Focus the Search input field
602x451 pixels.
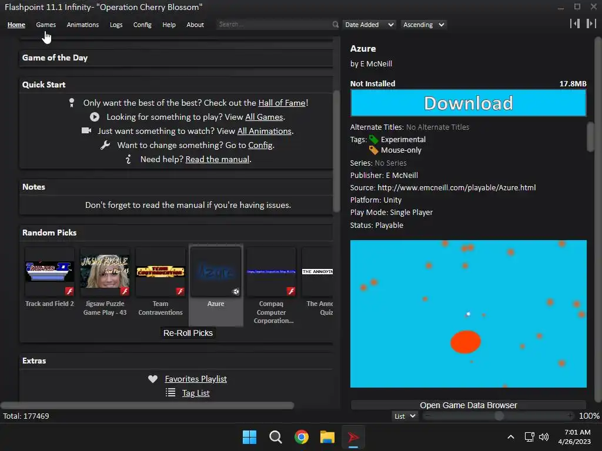273,24
